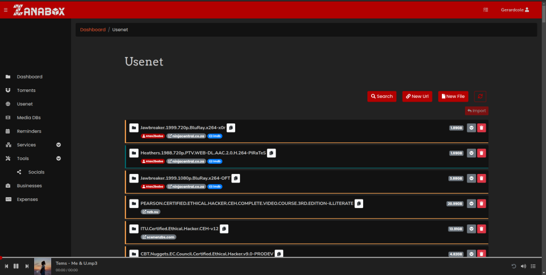Click the 20.99GB size badge
The width and height of the screenshot is (546, 275).
coord(455,204)
